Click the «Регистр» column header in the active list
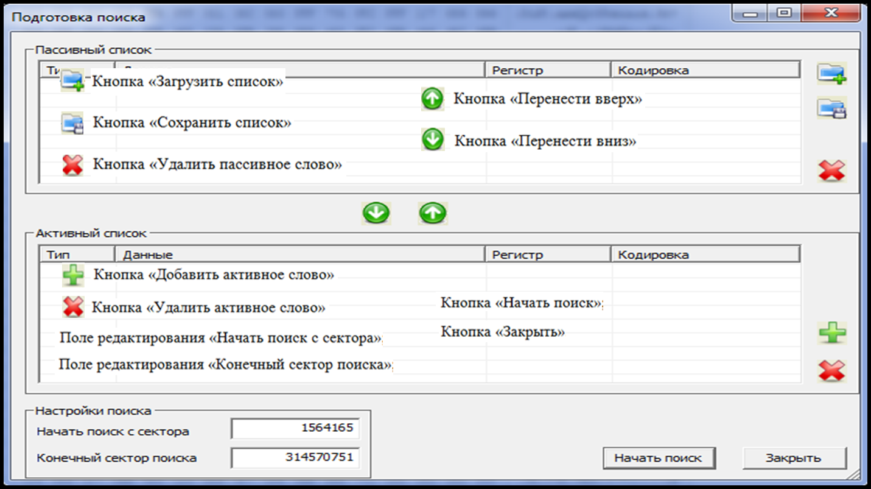 click(x=547, y=255)
